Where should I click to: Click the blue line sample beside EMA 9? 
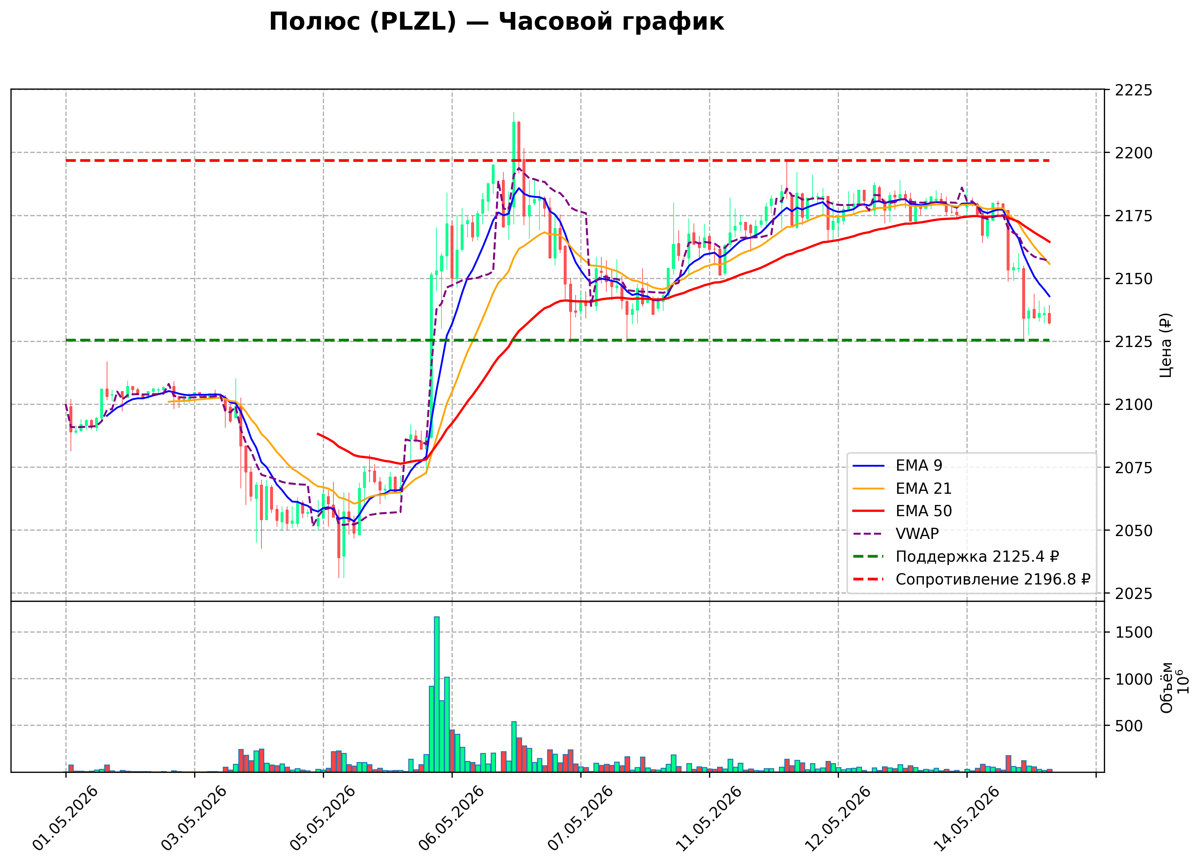[x=869, y=466]
